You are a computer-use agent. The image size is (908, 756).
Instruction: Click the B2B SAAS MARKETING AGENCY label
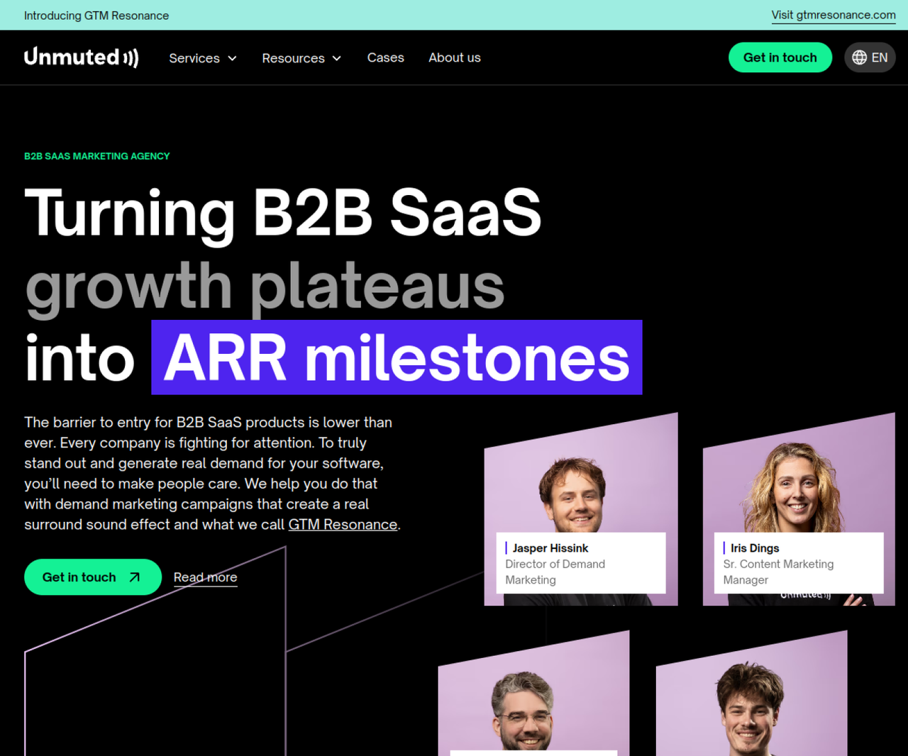97,156
